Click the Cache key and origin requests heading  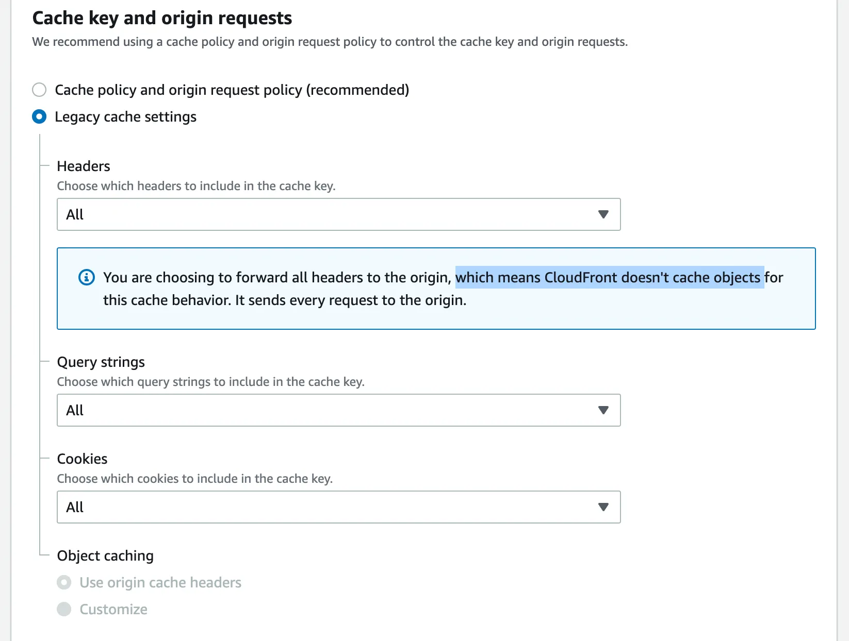pos(162,18)
